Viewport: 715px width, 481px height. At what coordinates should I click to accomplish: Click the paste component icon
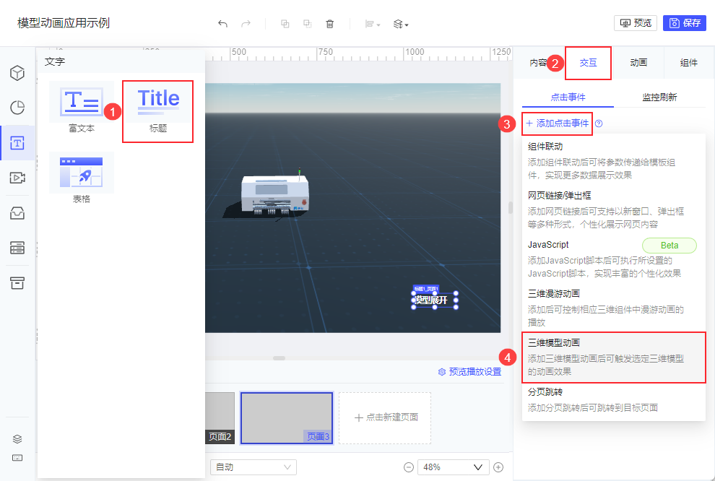click(x=308, y=23)
